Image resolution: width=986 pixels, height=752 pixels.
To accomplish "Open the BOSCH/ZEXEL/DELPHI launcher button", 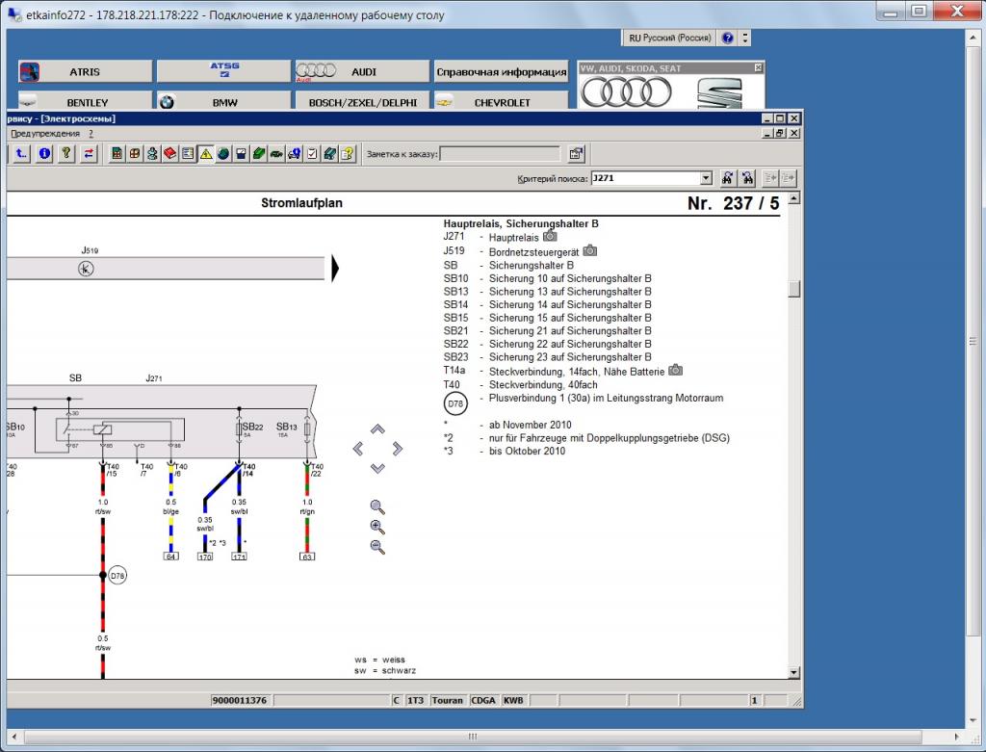I will [362, 100].
